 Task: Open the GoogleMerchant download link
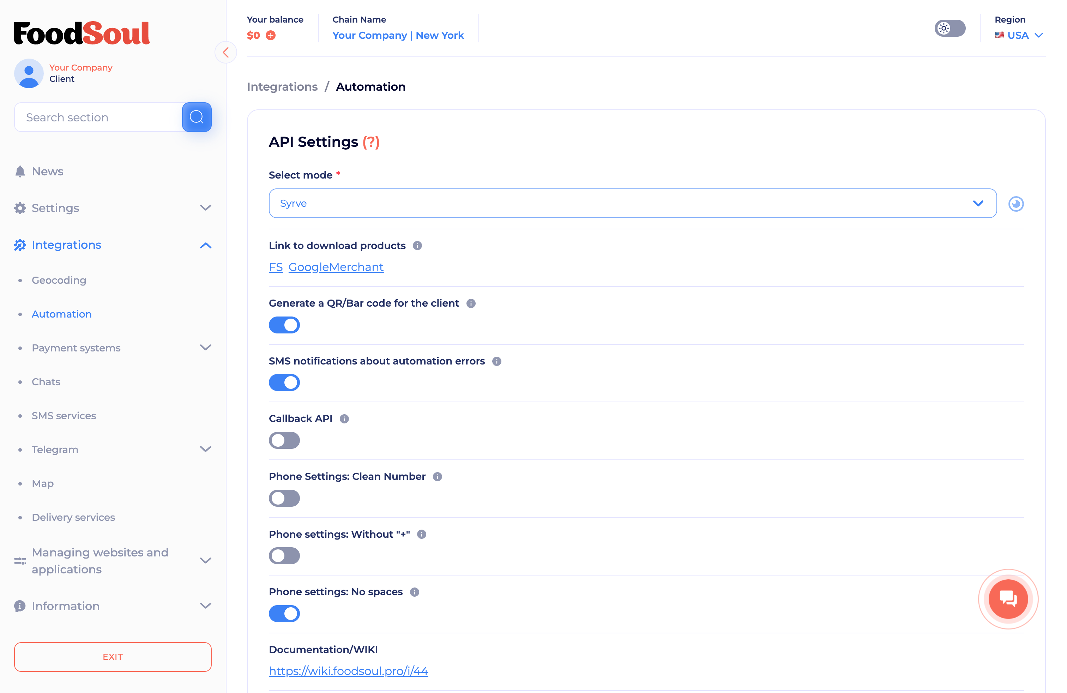tap(336, 267)
